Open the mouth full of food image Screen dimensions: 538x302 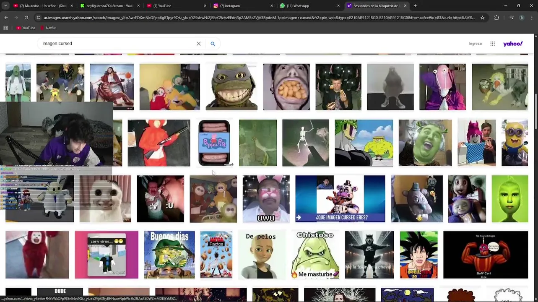click(x=286, y=87)
